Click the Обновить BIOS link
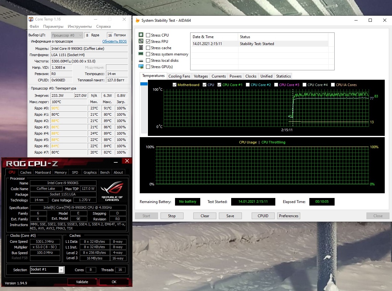Screen dimensions: 392x291 point(114,41)
